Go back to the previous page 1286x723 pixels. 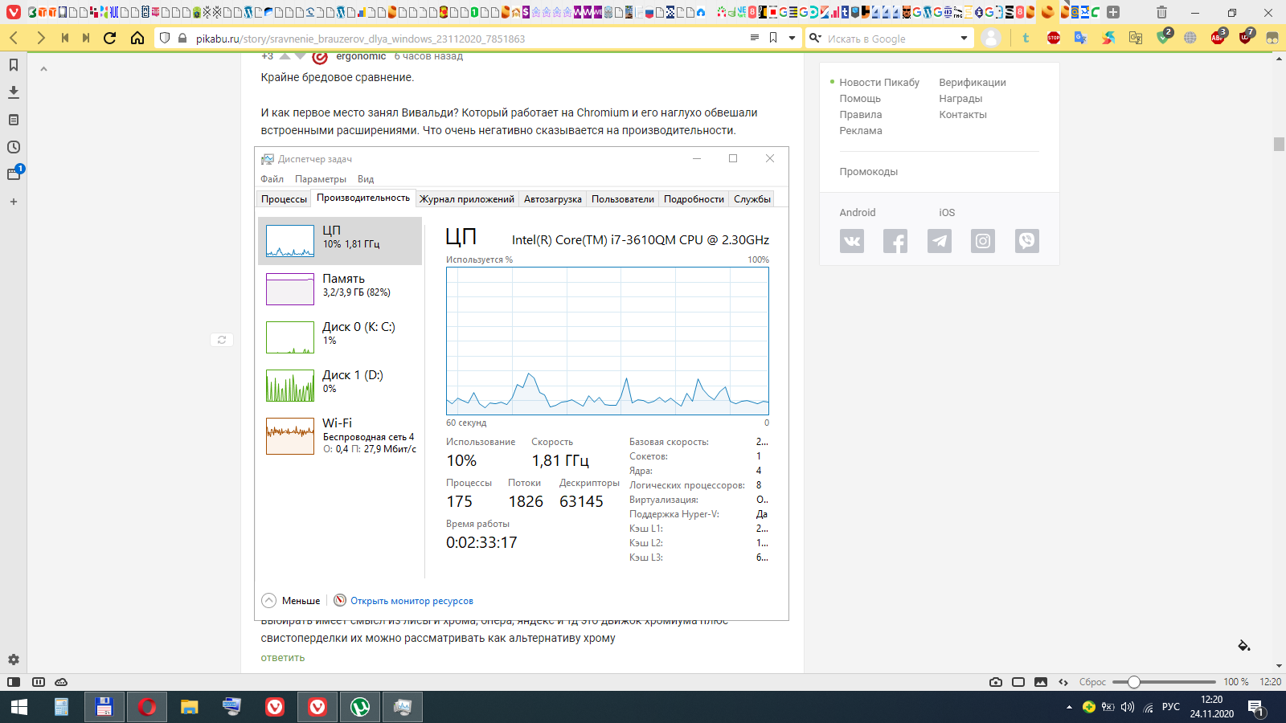point(14,38)
